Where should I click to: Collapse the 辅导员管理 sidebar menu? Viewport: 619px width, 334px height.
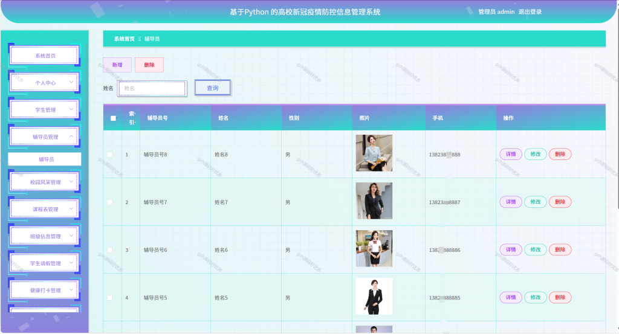(x=44, y=136)
